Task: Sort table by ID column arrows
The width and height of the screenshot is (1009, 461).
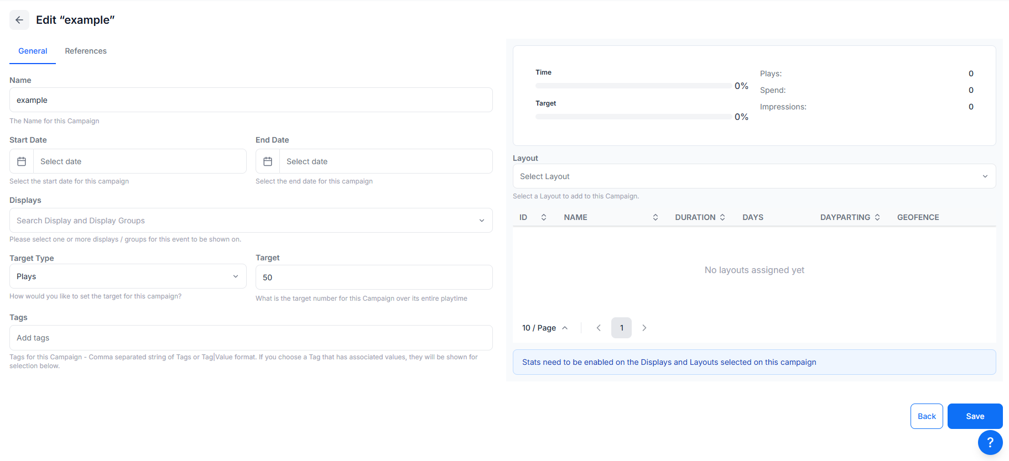Action: [x=544, y=217]
